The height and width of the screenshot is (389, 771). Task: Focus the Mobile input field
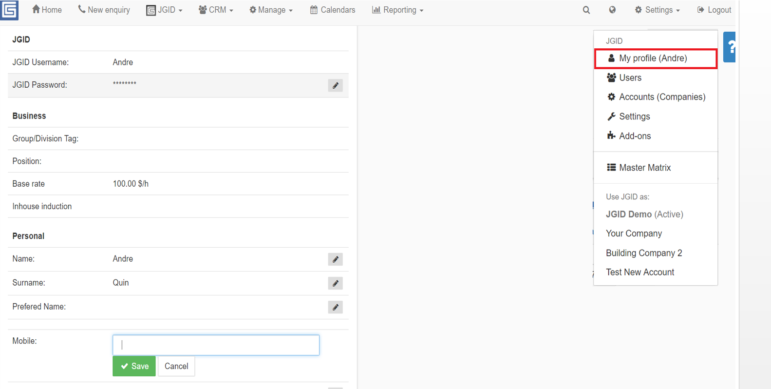[x=216, y=345]
